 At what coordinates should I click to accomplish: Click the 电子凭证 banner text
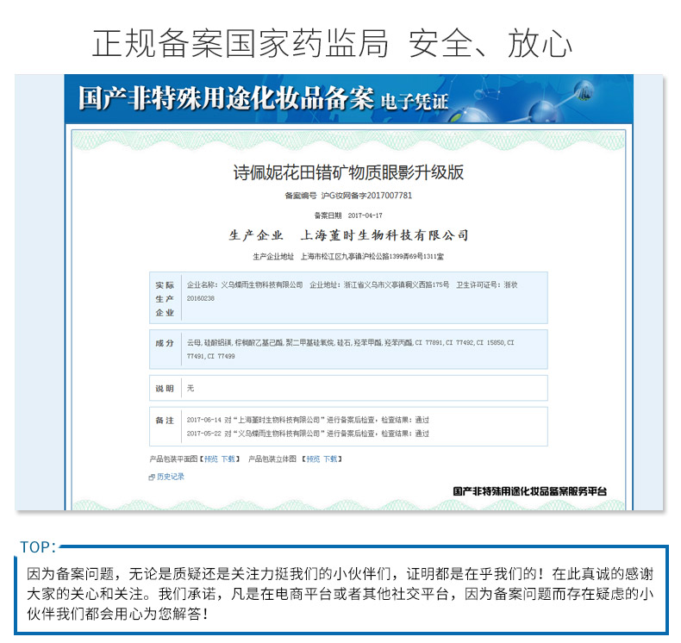(x=415, y=102)
